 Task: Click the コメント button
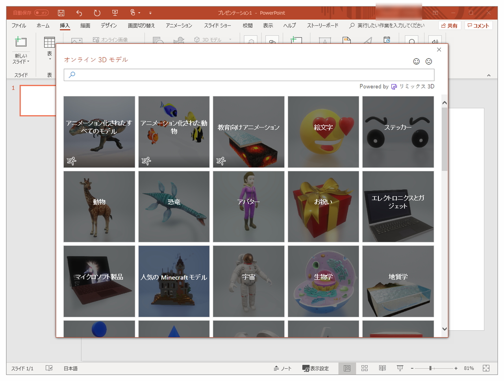click(x=478, y=26)
